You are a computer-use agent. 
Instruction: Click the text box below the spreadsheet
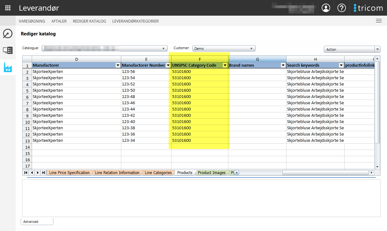pyautogui.click(x=201, y=198)
